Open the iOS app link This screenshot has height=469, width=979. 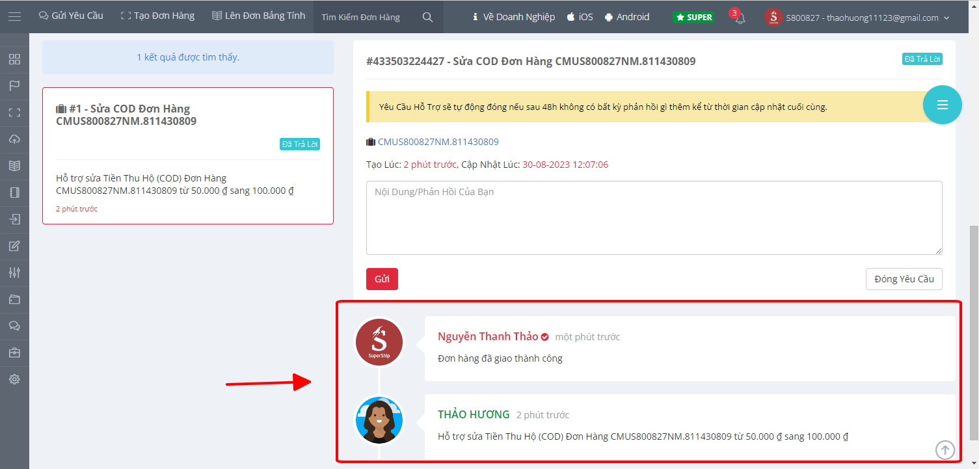coord(580,17)
